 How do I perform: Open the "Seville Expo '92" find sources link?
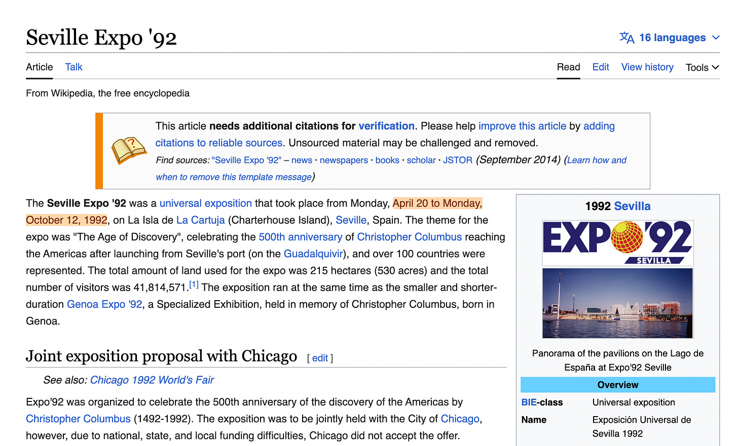click(x=246, y=160)
